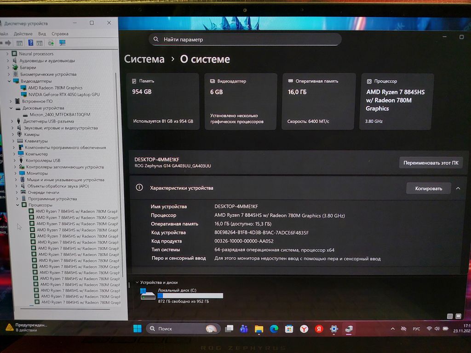Click the Найти параметр search field
The height and width of the screenshot is (353, 471).
point(245,40)
